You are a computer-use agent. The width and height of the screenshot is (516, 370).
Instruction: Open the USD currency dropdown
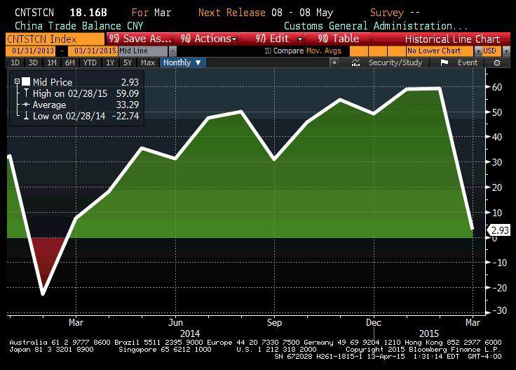click(x=510, y=51)
